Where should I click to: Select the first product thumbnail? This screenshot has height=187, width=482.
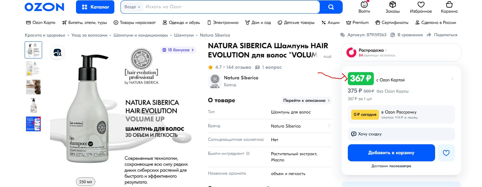point(34,50)
